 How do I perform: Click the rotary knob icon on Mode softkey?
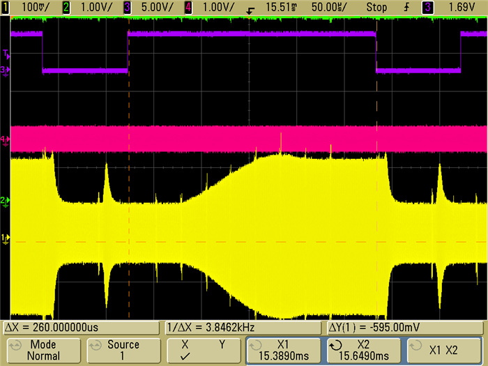click(15, 346)
